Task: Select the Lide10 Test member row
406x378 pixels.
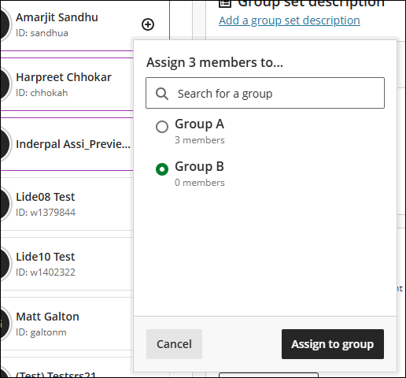Action: click(67, 264)
